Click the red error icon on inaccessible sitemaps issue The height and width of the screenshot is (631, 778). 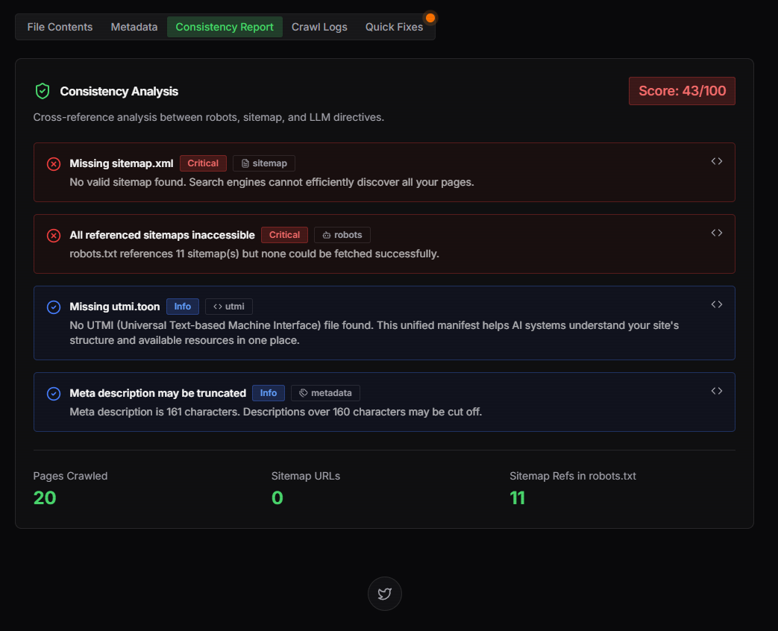coord(53,235)
